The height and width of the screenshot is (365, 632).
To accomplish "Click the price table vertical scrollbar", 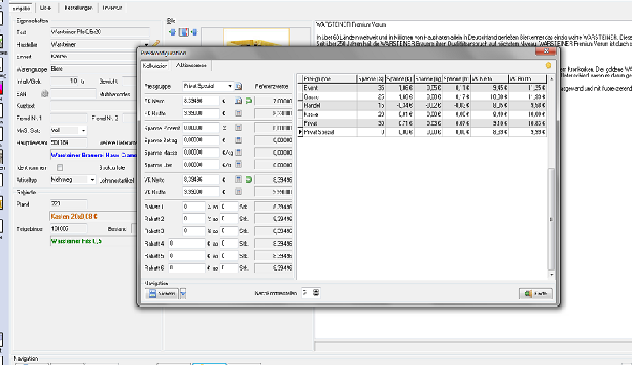I will pos(551,220).
